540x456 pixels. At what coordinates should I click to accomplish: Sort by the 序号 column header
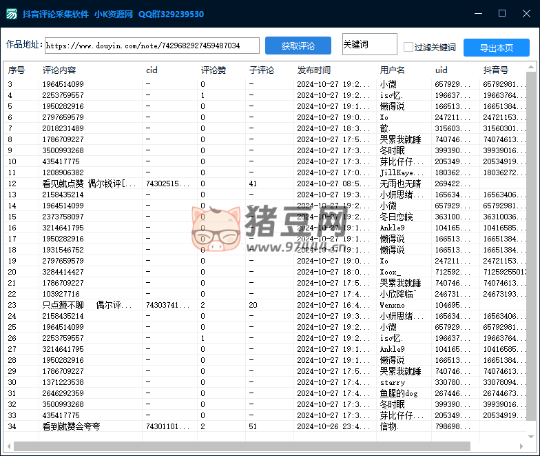[x=17, y=70]
